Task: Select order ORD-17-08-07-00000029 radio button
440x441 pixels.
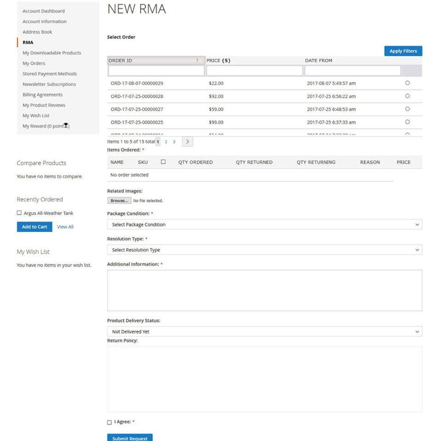Action: (x=407, y=83)
